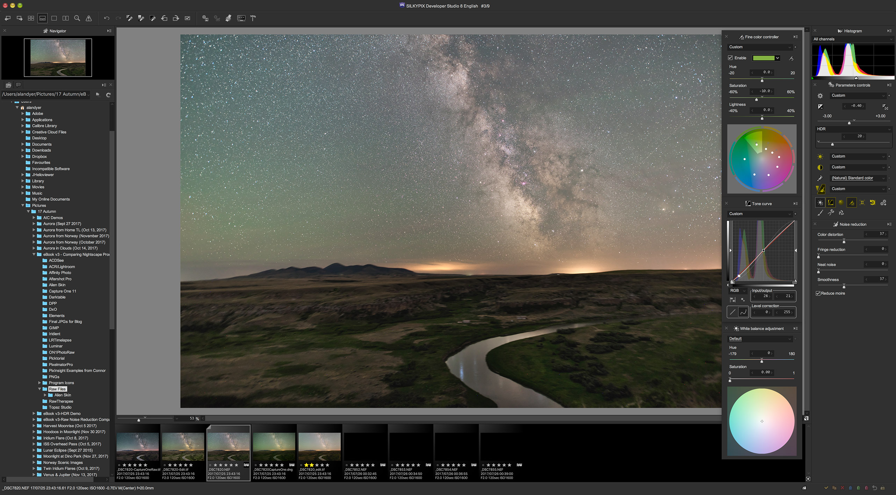Open the tone curve sub-control icon
The image size is (896, 495).
point(831,203)
